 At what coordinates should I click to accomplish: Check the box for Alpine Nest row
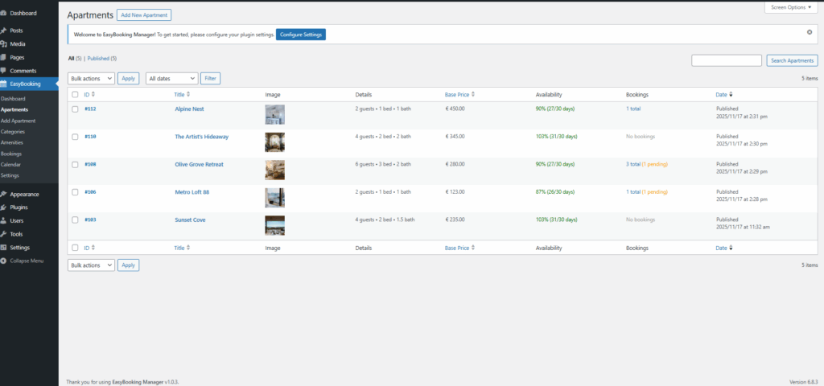(x=75, y=109)
